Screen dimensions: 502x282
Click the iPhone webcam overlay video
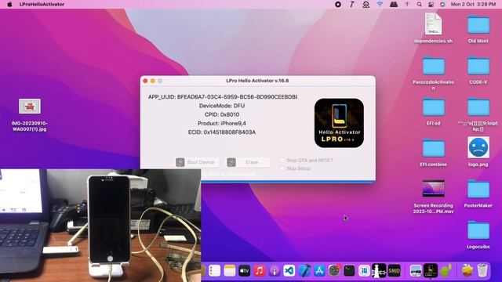pyautogui.click(x=100, y=226)
